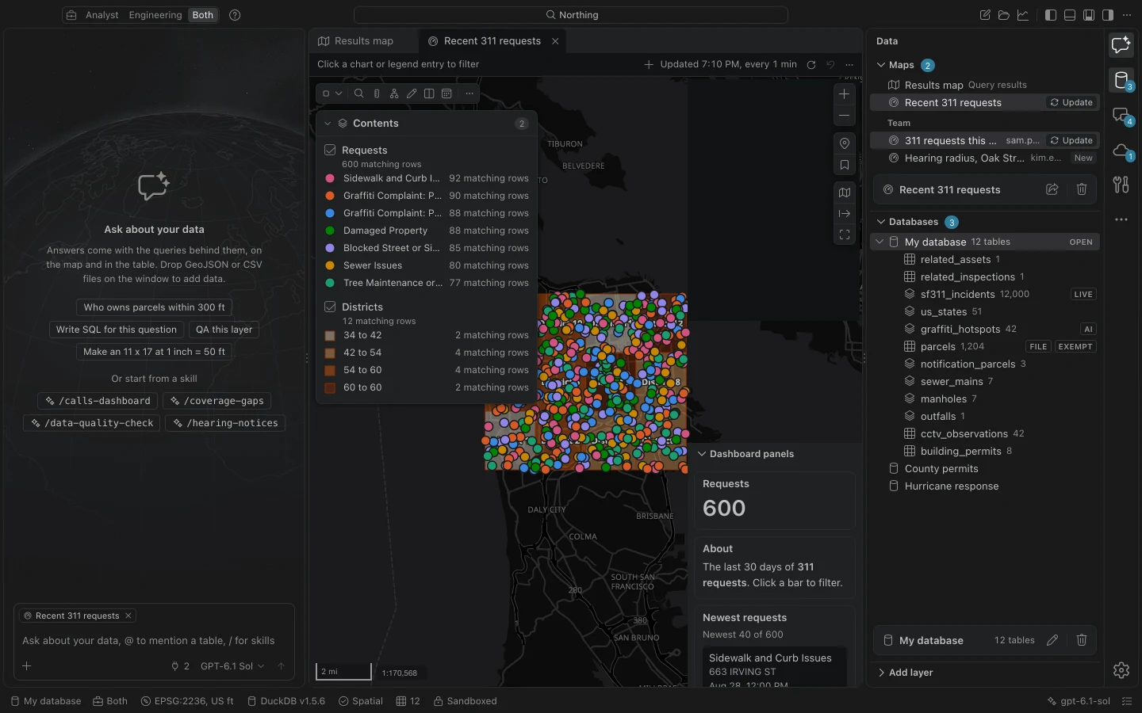Image resolution: width=1142 pixels, height=713 pixels.
Task: Click the open folder icon in title bar
Action: coord(1004,15)
